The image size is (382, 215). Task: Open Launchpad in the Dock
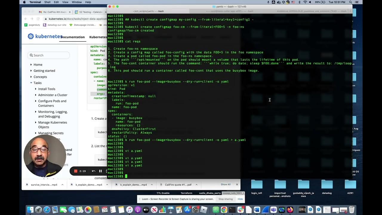(x=38, y=210)
